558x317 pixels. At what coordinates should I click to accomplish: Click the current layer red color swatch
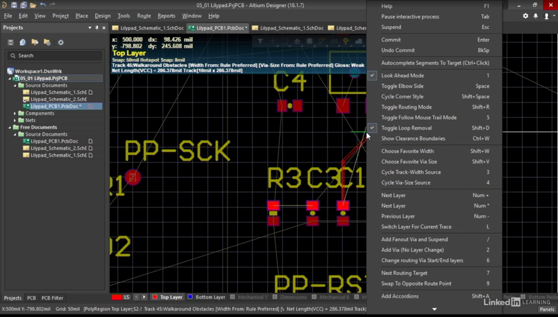117,297
